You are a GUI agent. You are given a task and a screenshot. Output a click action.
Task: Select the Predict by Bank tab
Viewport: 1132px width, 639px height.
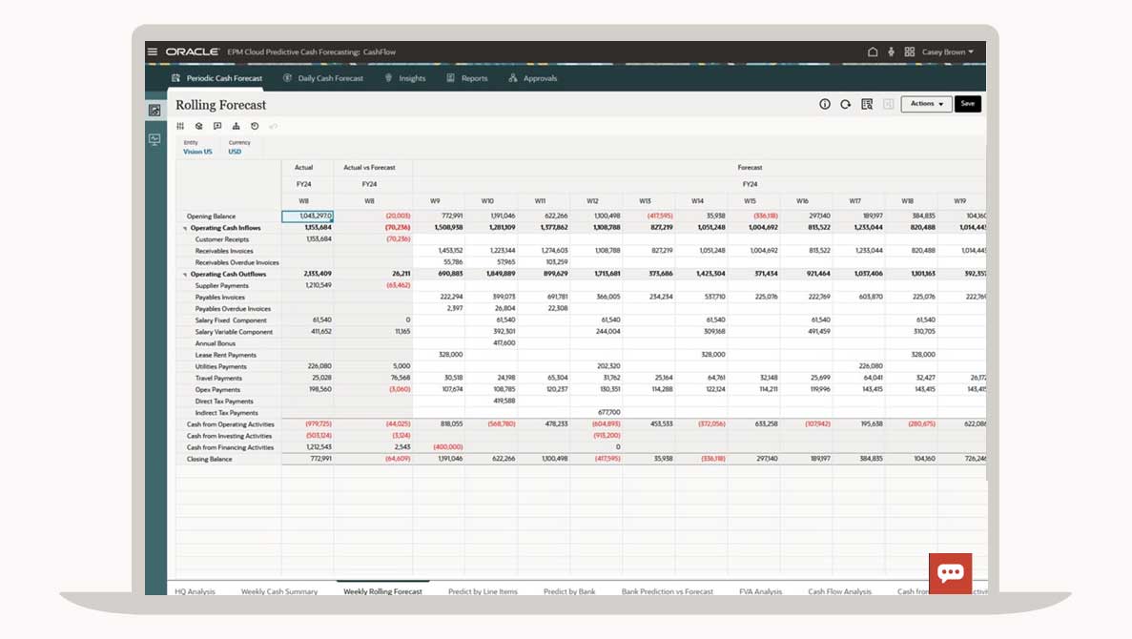click(x=569, y=591)
